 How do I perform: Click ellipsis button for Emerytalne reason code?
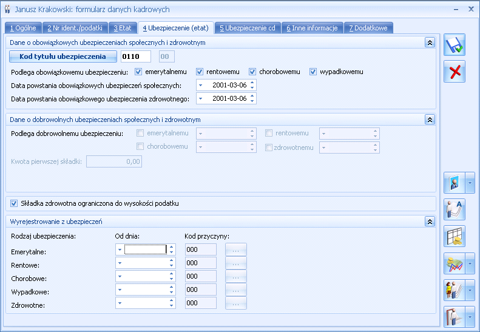tap(235, 249)
